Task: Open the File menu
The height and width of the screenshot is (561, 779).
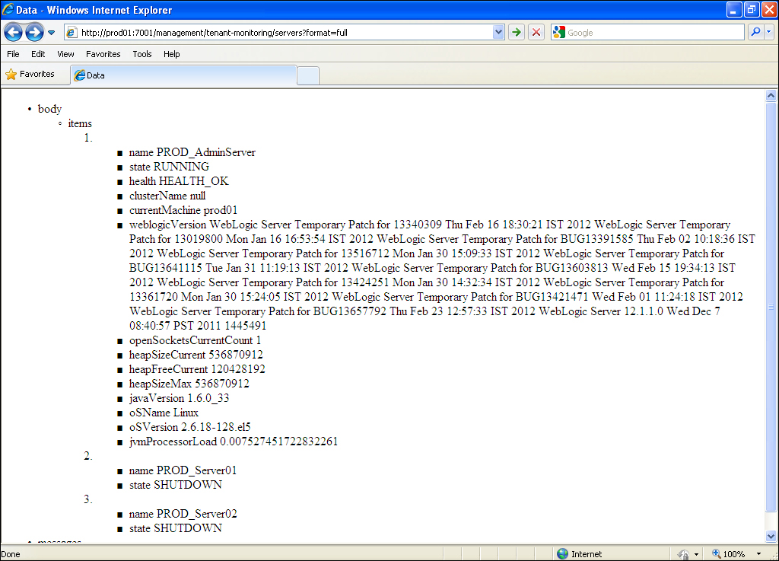Action: click(x=14, y=54)
